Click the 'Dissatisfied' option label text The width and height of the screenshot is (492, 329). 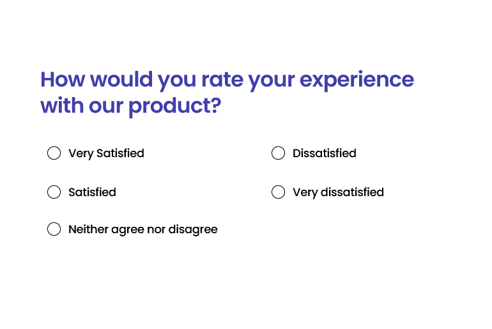point(325,153)
